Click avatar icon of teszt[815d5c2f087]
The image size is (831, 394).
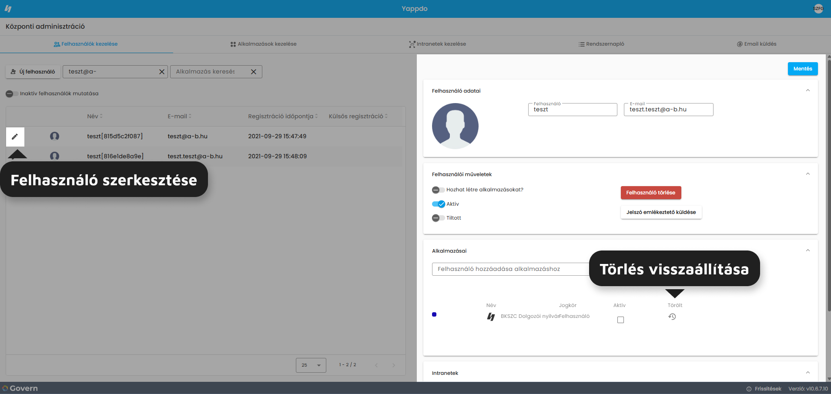[x=54, y=136]
